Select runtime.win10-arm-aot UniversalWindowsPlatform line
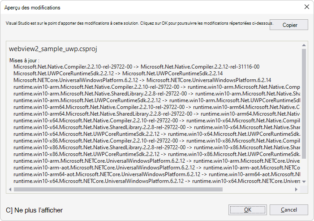 pyautogui.click(x=157, y=168)
